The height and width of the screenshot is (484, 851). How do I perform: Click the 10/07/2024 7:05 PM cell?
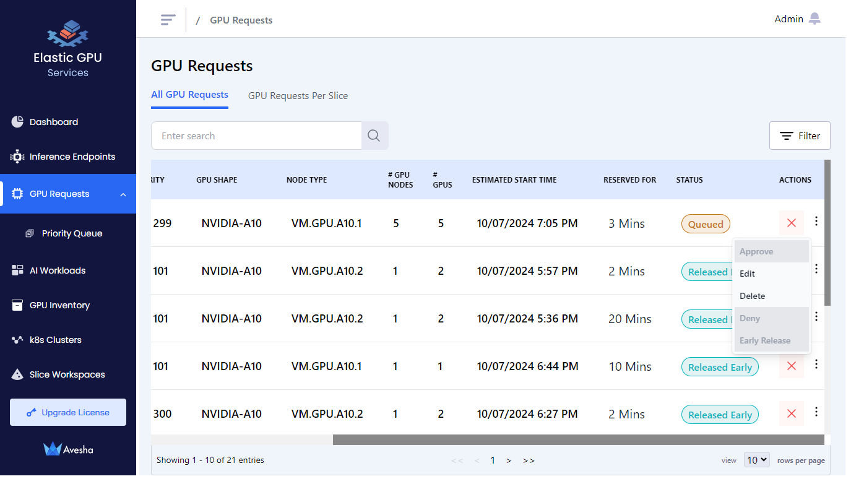click(x=527, y=223)
